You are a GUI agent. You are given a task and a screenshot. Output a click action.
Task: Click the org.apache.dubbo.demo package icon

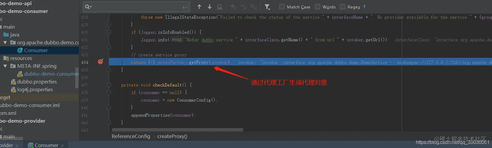point(13,43)
